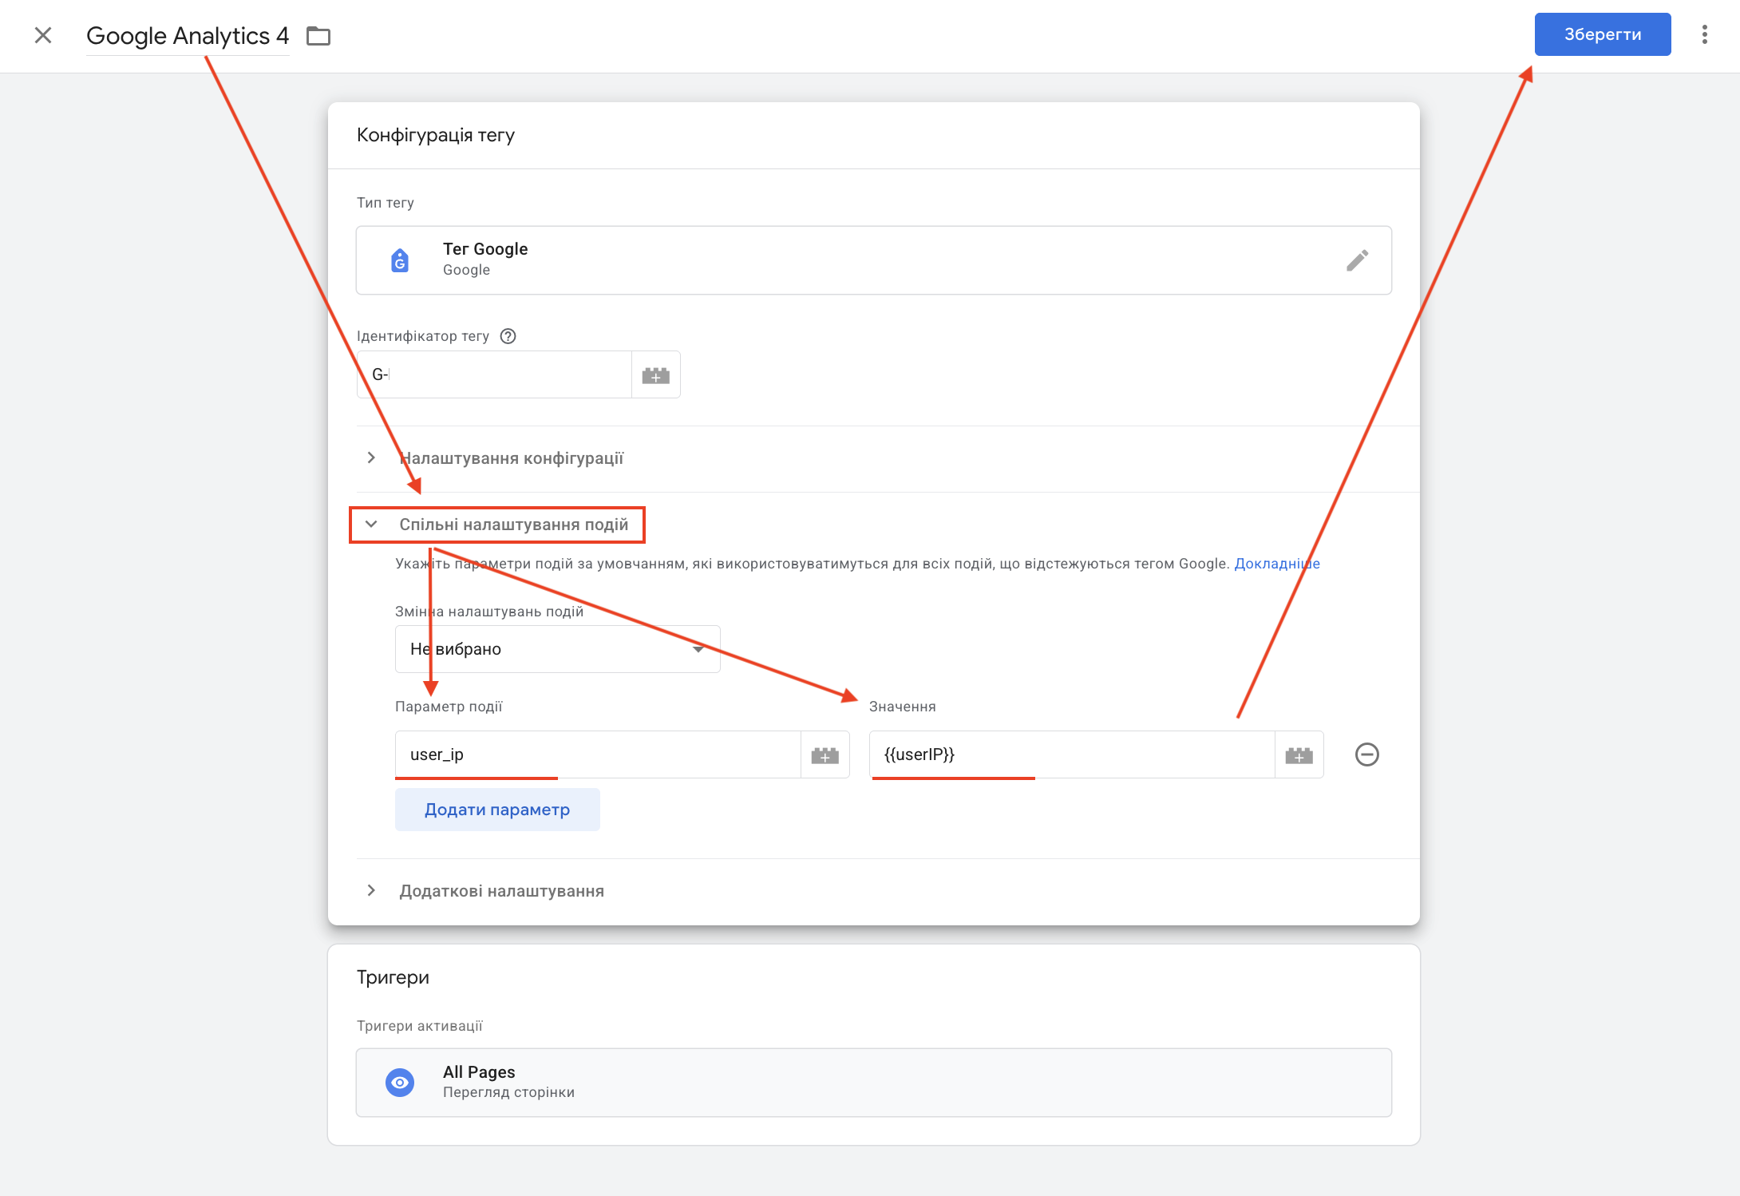The width and height of the screenshot is (1740, 1196).
Task: Open the three-dot more options menu
Action: click(x=1704, y=34)
